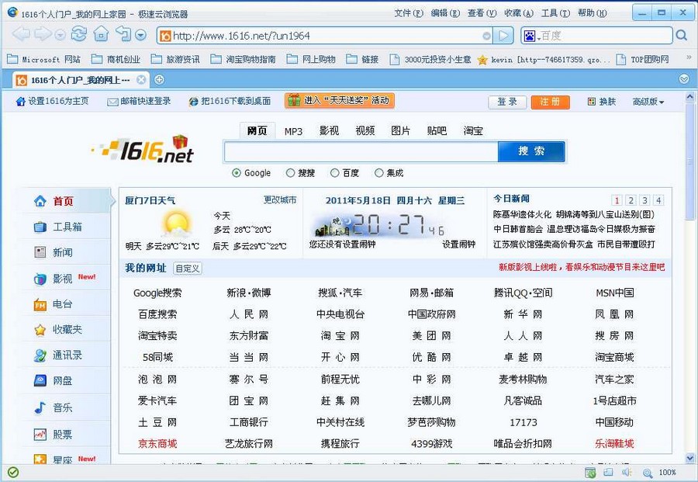Open the 淘宝购物指南 bookmark folder
The width and height of the screenshot is (698, 482).
pos(243,59)
